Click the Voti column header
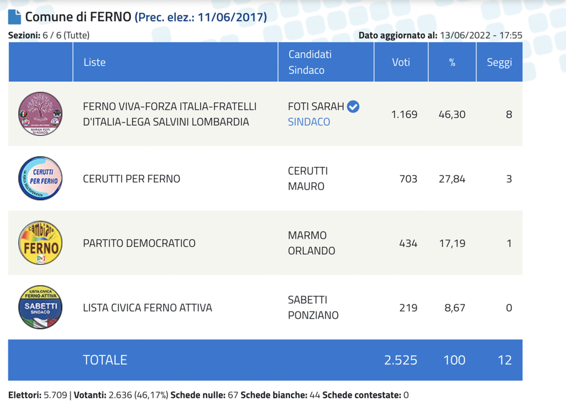 pyautogui.click(x=401, y=62)
